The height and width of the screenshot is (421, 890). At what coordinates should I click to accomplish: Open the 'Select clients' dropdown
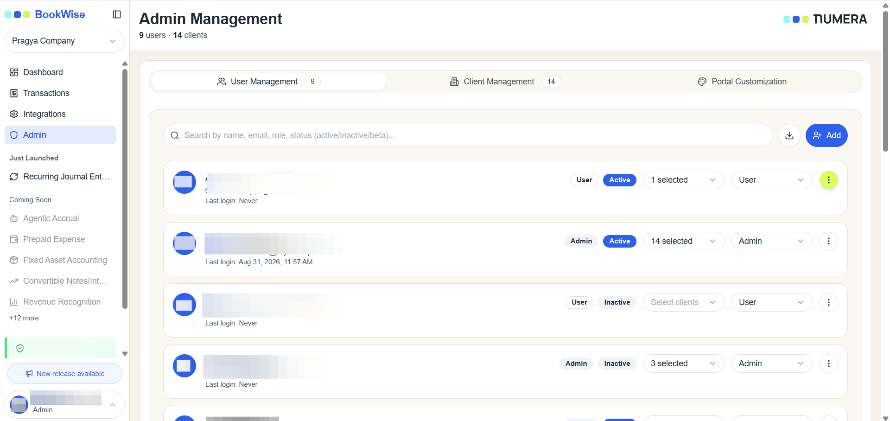[x=684, y=302]
